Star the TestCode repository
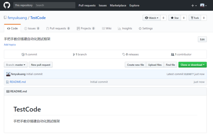 [175, 18]
